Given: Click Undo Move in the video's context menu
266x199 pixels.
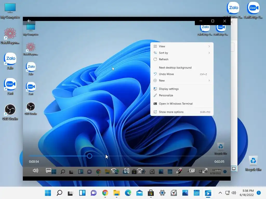Looking at the screenshot, I should 182,74.
